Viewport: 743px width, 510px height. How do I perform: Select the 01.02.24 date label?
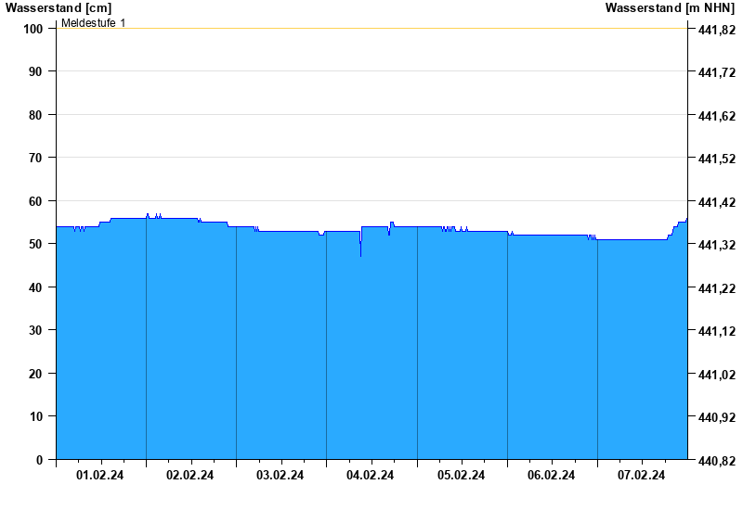100,476
